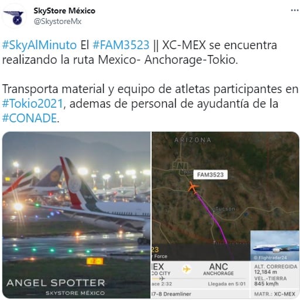Open the #CONADE hashtag link
The width and height of the screenshot is (308, 302).
(29, 118)
